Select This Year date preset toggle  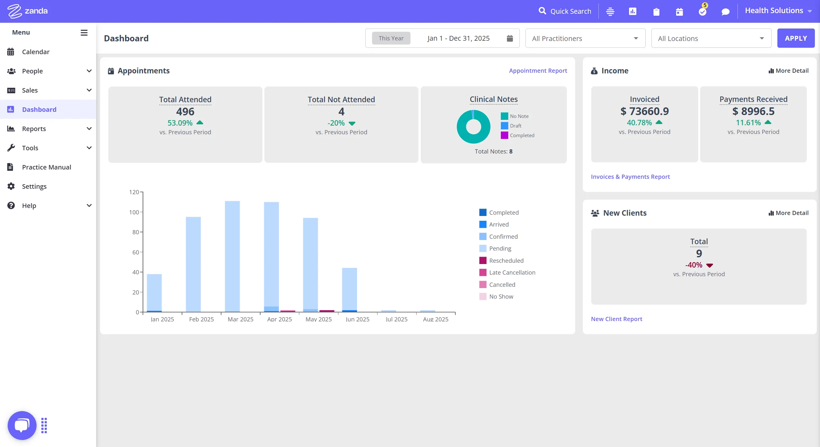tap(391, 38)
